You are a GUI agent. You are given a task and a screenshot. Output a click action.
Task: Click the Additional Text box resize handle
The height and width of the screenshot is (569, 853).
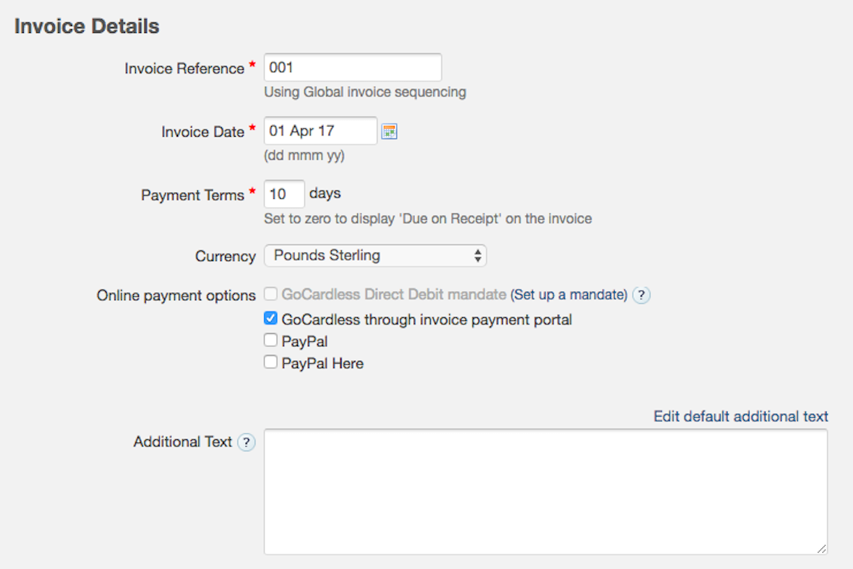click(x=822, y=548)
